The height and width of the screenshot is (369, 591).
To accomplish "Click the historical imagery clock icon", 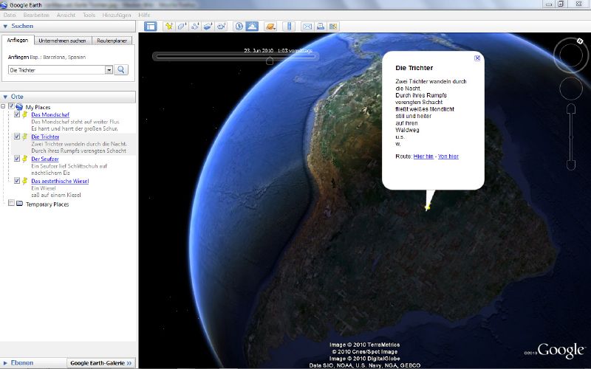I will coord(239,26).
